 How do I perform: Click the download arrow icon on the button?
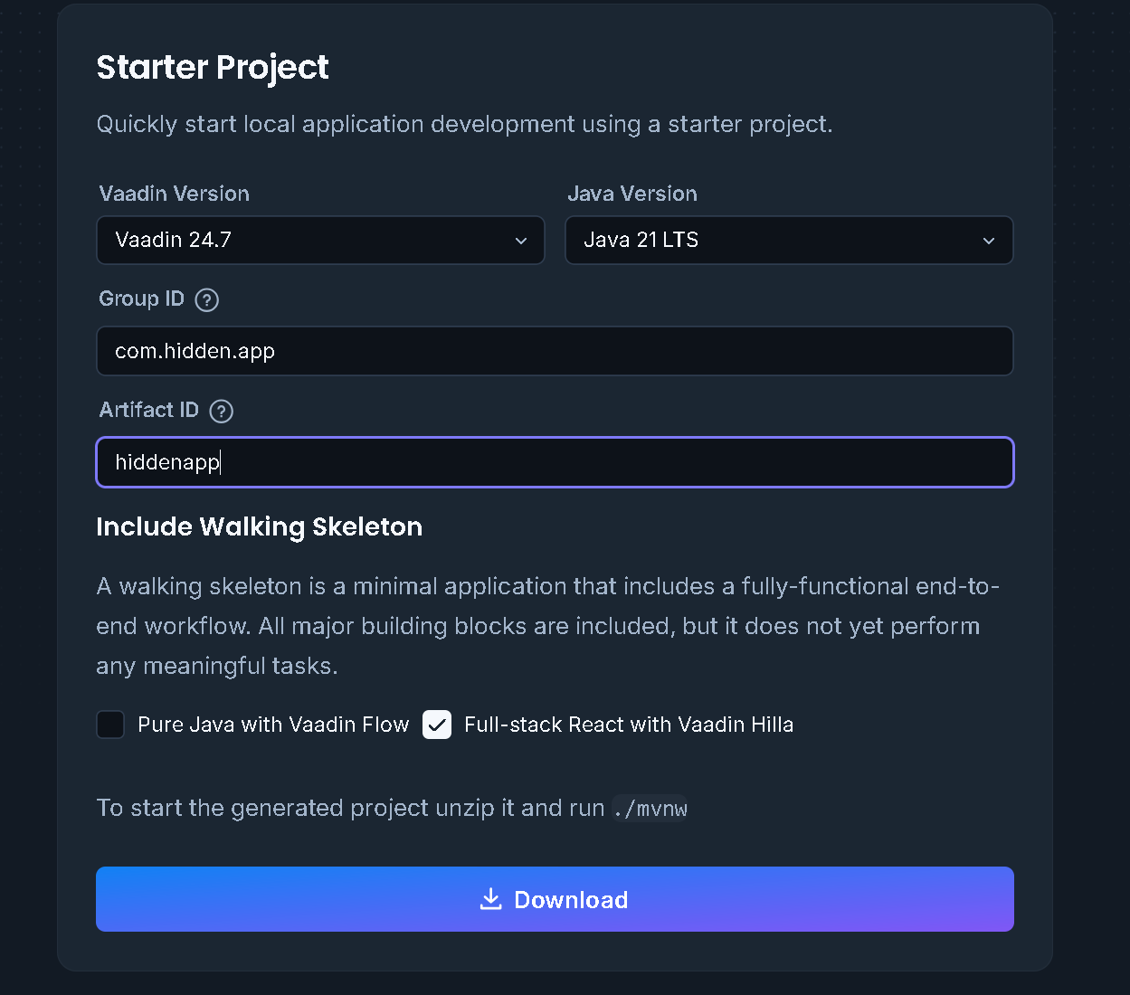(x=490, y=899)
